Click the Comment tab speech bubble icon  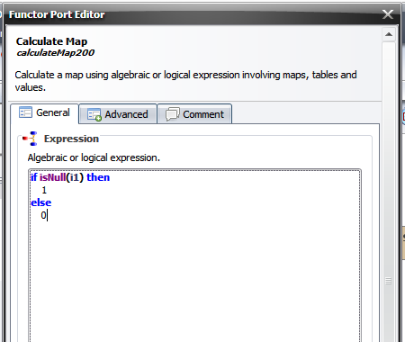tap(173, 114)
